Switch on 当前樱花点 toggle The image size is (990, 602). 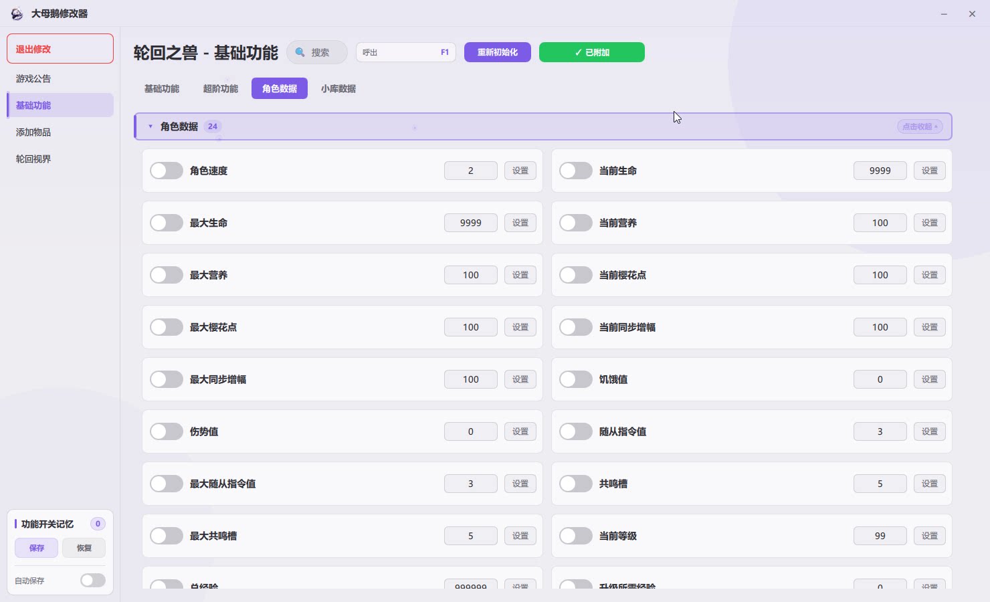576,275
